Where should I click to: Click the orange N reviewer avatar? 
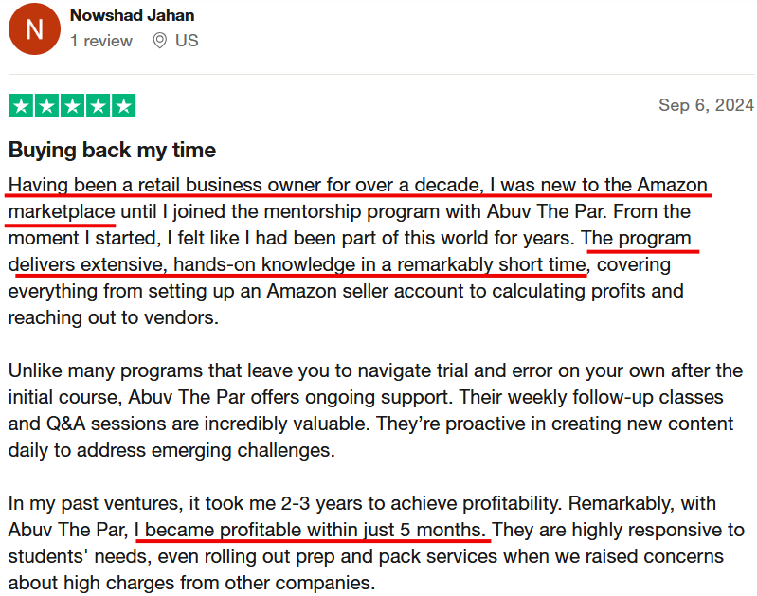tap(34, 29)
